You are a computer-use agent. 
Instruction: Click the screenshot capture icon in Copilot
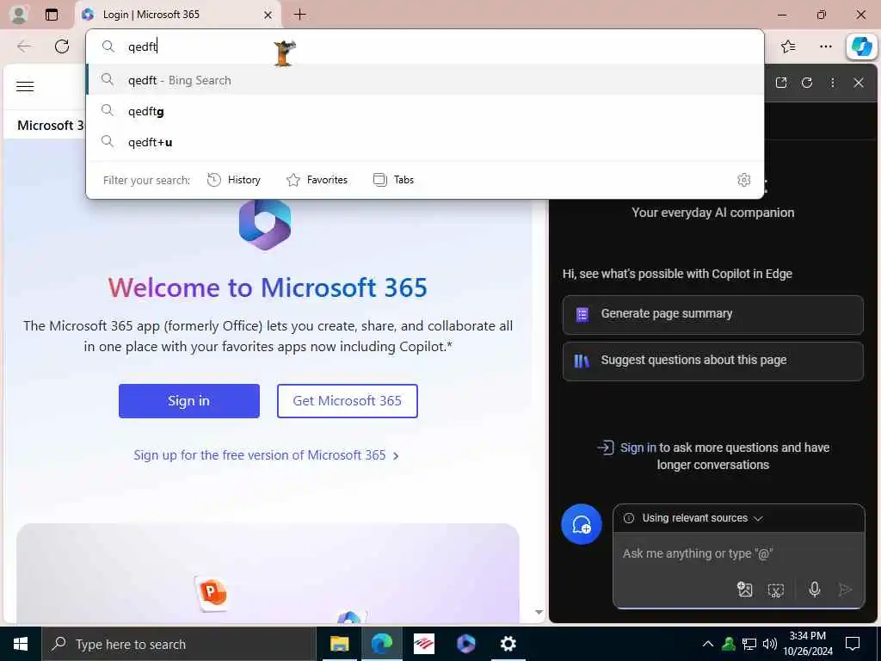click(776, 590)
